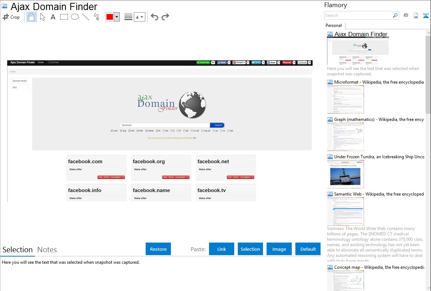Select the Crop tool
The image size is (431, 291).
11,17
